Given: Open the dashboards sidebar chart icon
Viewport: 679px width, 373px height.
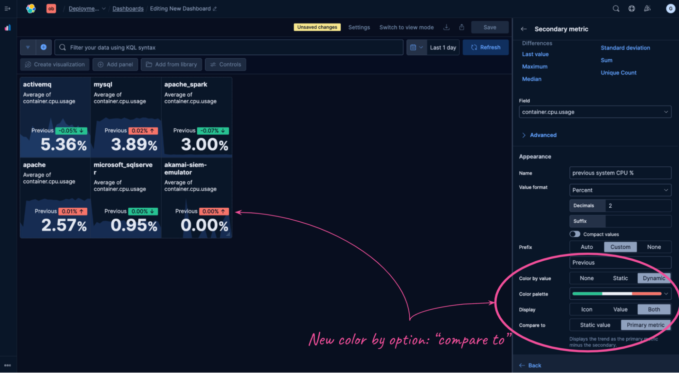Looking at the screenshot, I should point(7,28).
